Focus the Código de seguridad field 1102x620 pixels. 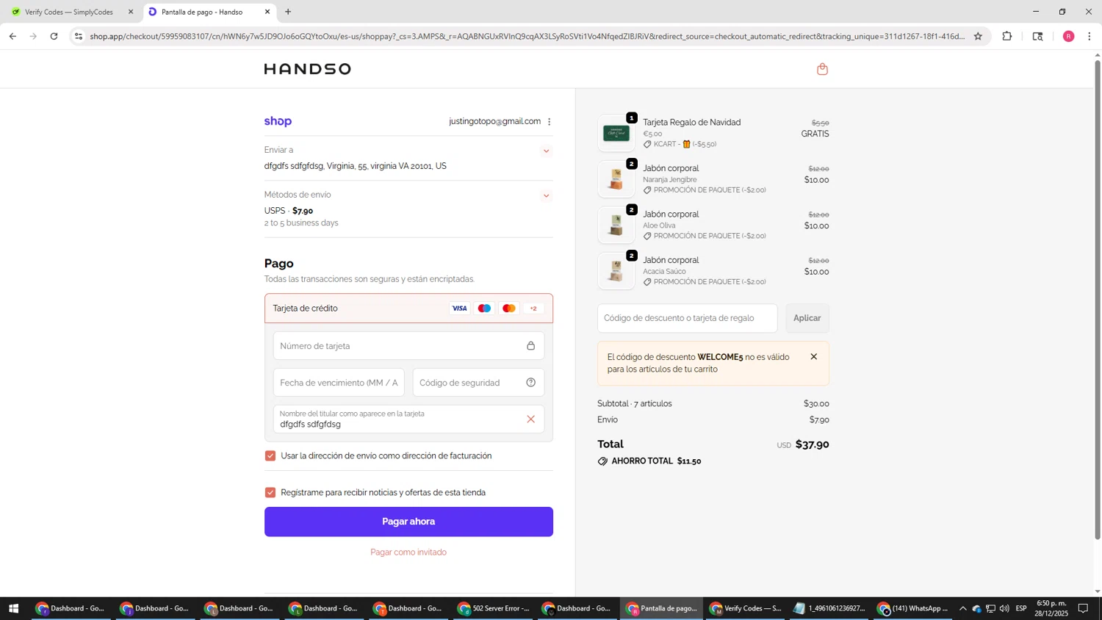click(478, 383)
